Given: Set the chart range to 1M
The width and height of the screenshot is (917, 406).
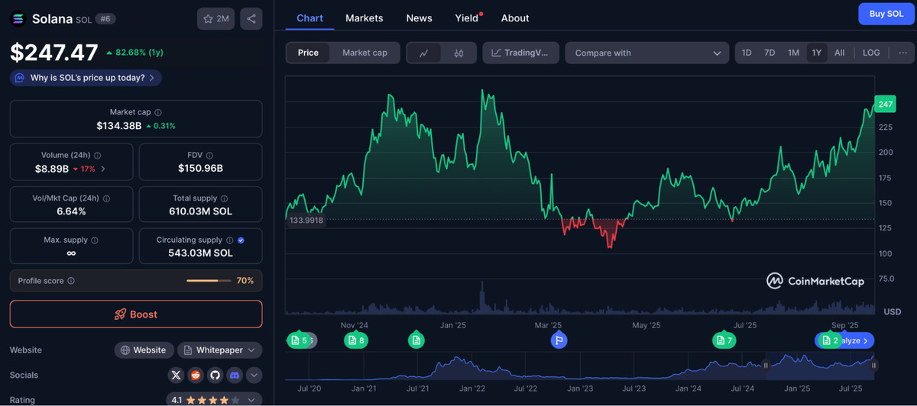Looking at the screenshot, I should point(793,53).
